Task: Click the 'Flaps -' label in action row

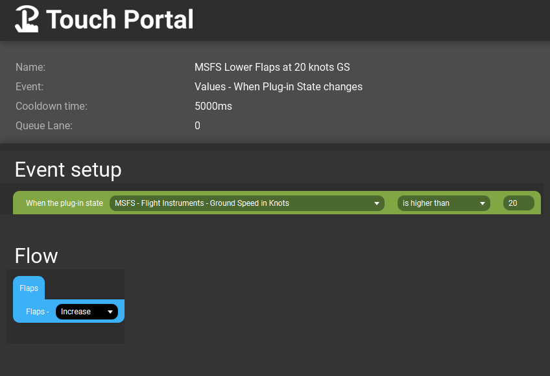Action: tap(38, 312)
